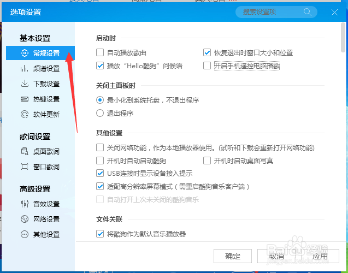348x273 pixels.
Task: Close the 选项设置 dialog with the X
Action: pyautogui.click(x=334, y=12)
